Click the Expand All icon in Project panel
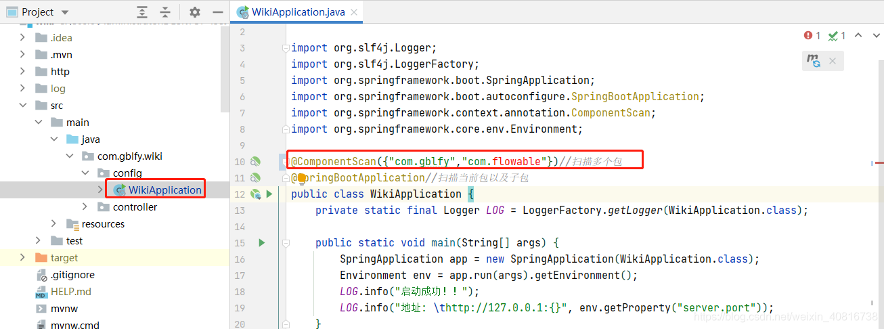This screenshot has width=884, height=329. point(141,12)
